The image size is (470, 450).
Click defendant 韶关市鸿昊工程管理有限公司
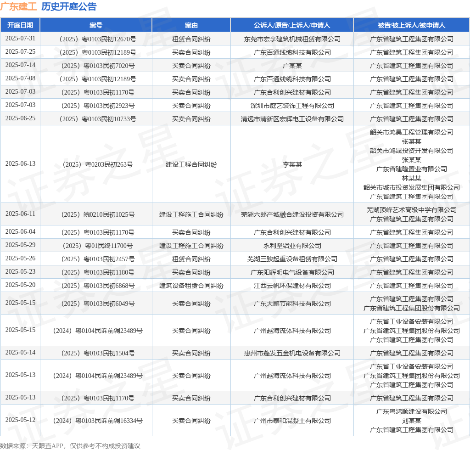[x=412, y=132]
